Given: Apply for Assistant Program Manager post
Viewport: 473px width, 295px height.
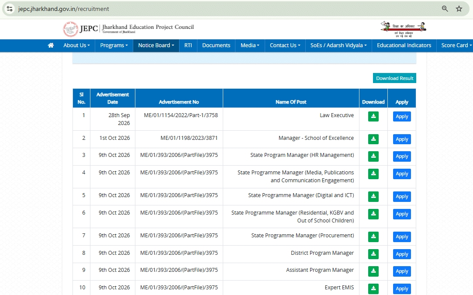Looking at the screenshot, I should point(402,271).
